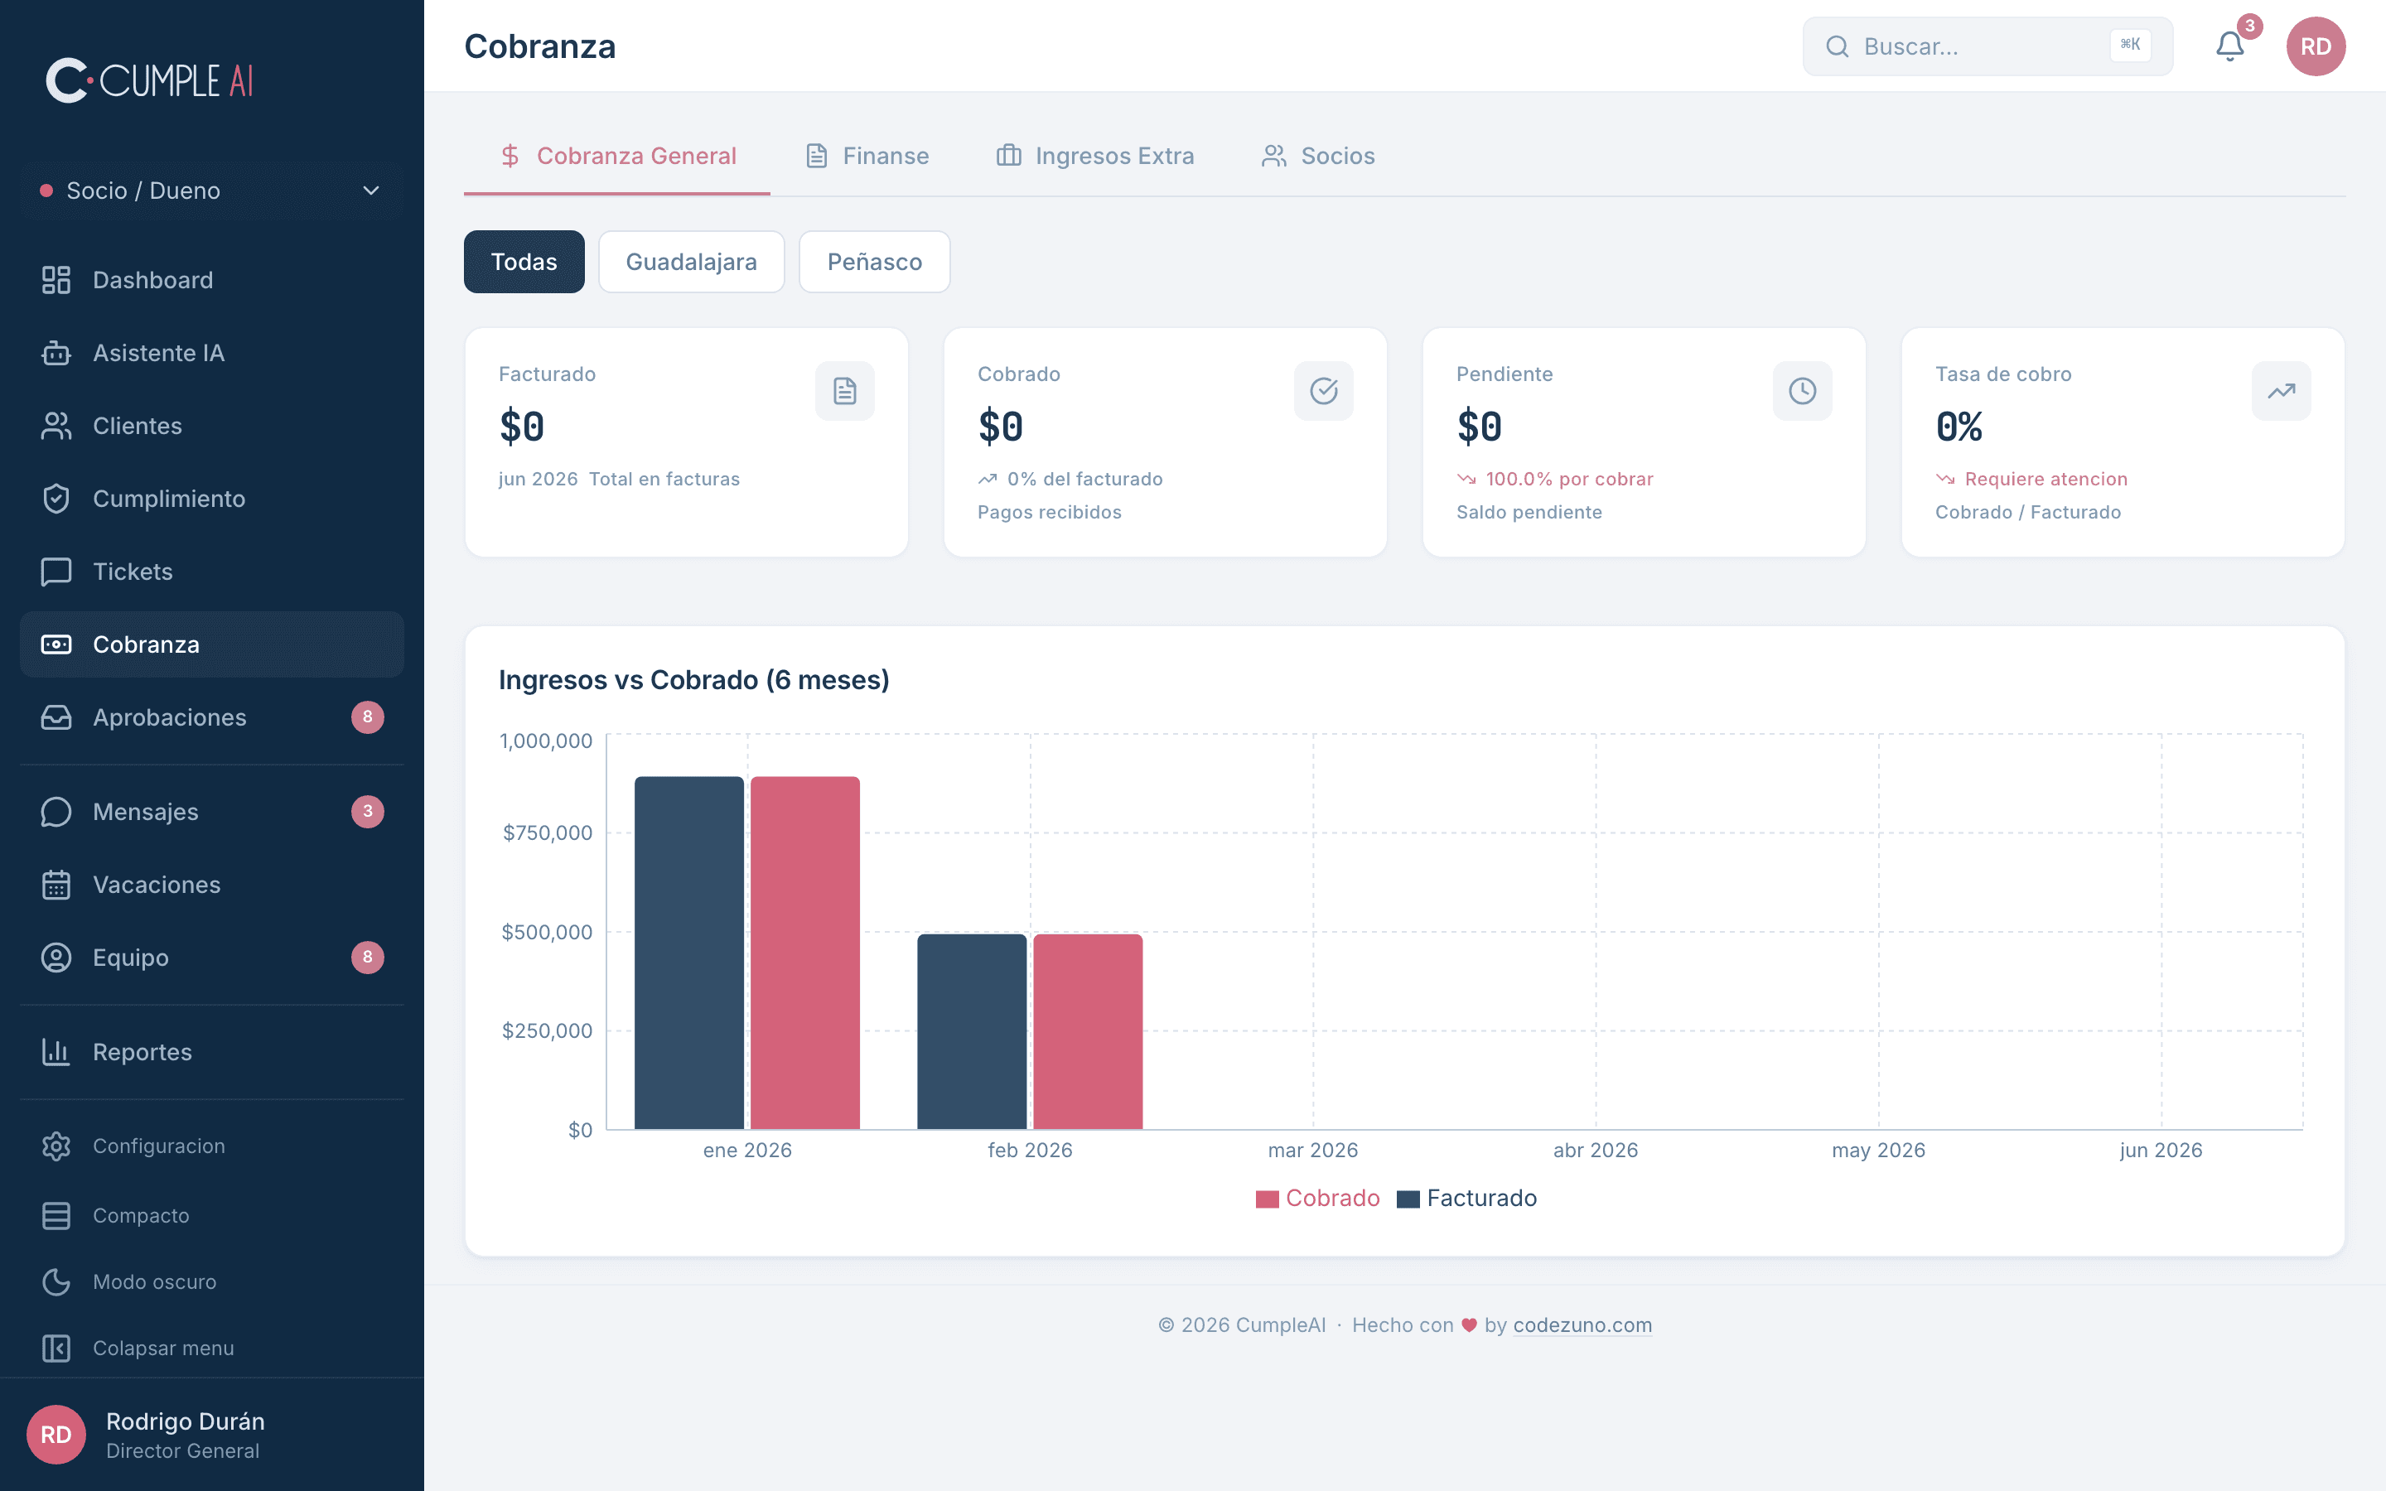
Task: Select the Peñasco location filter
Action: click(875, 261)
